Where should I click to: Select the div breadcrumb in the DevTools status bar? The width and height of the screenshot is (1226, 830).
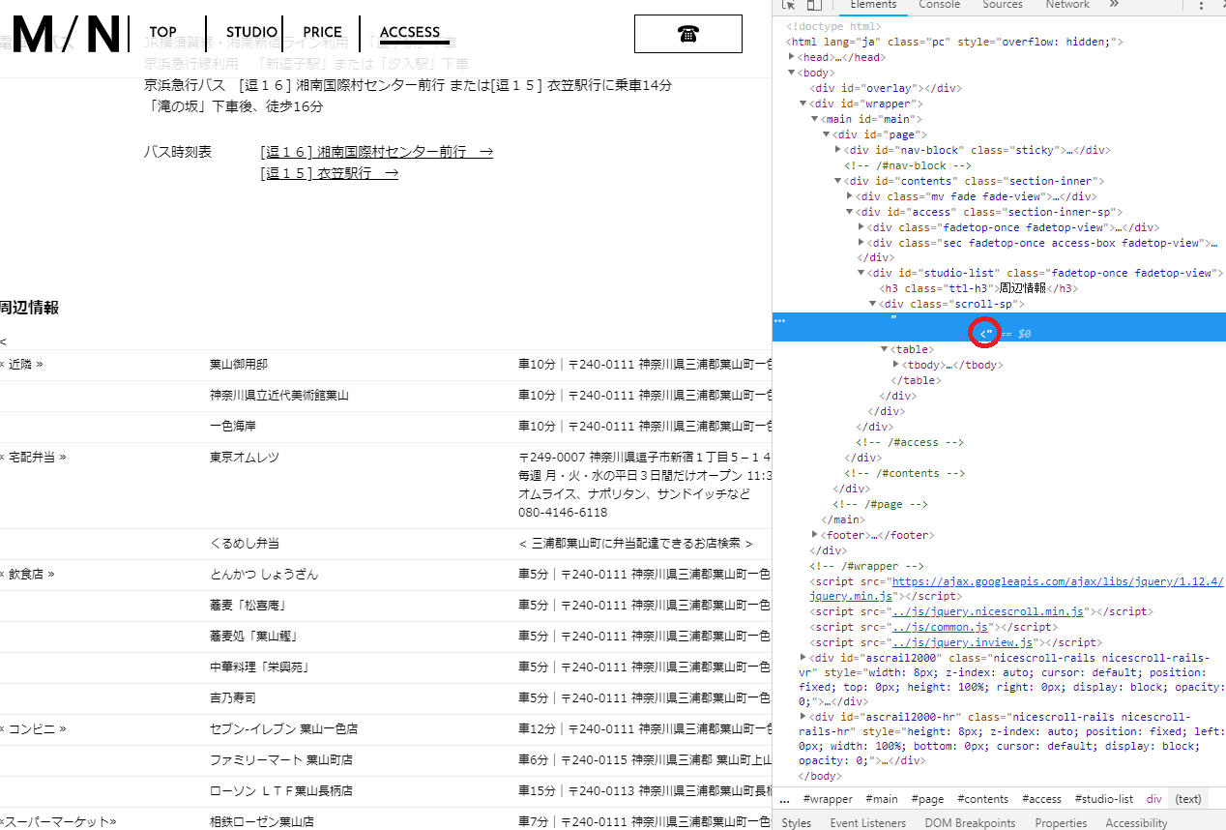(x=1153, y=798)
